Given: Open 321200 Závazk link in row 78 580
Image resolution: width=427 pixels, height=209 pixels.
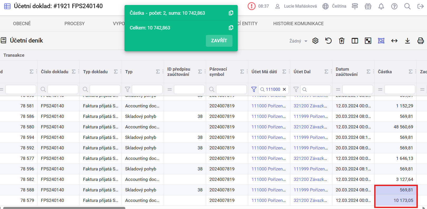Looking at the screenshot, I should click(310, 127).
